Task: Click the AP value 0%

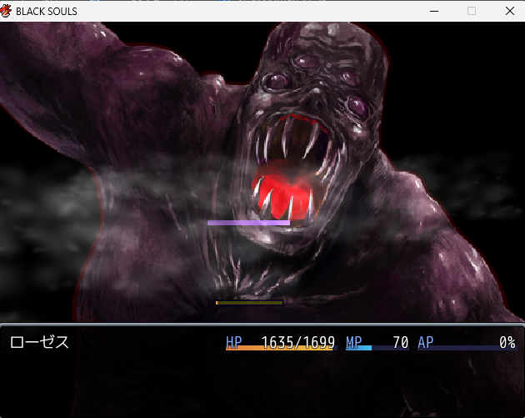Action: (x=507, y=343)
